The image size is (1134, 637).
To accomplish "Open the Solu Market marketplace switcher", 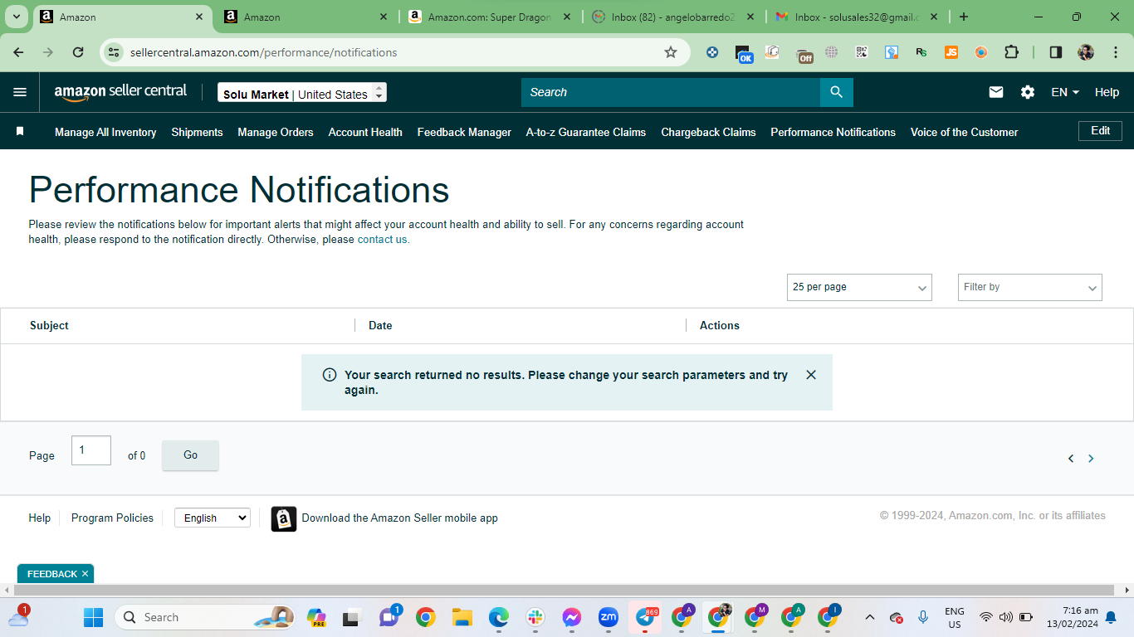I will click(x=302, y=94).
